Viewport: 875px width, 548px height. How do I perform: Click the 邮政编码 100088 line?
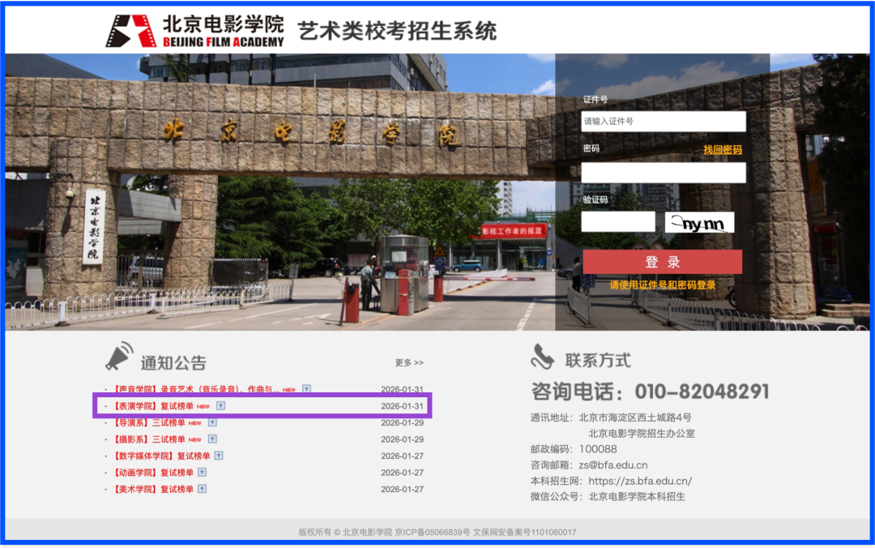pyautogui.click(x=574, y=448)
